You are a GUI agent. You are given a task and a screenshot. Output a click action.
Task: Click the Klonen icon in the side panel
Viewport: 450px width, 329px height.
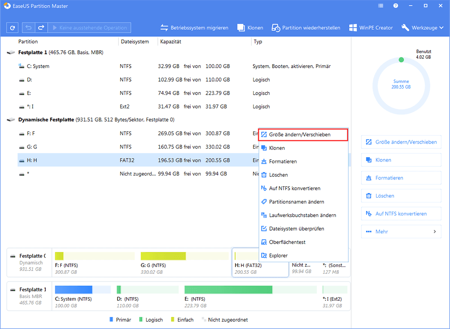click(369, 160)
